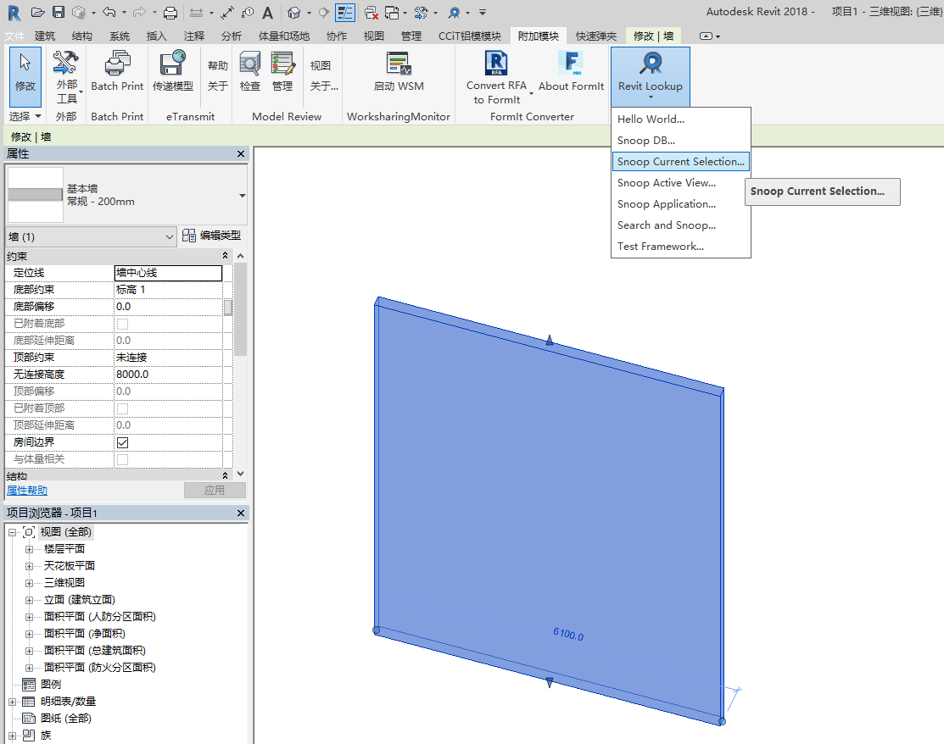
Task: Click the 帮助 button in Batch/eTransmit panel
Action: (217, 65)
